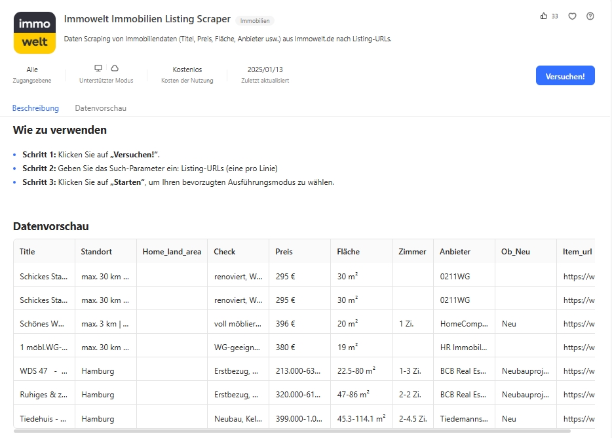Click the '20 m²' area cell

[x=362, y=323]
